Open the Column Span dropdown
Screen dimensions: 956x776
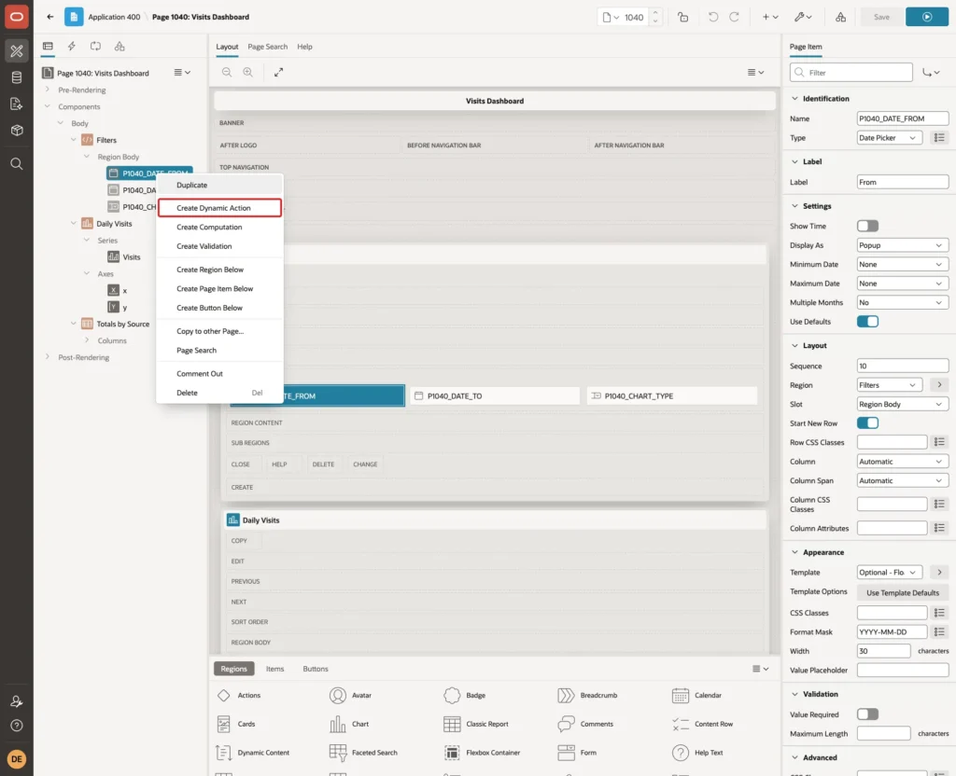point(903,480)
